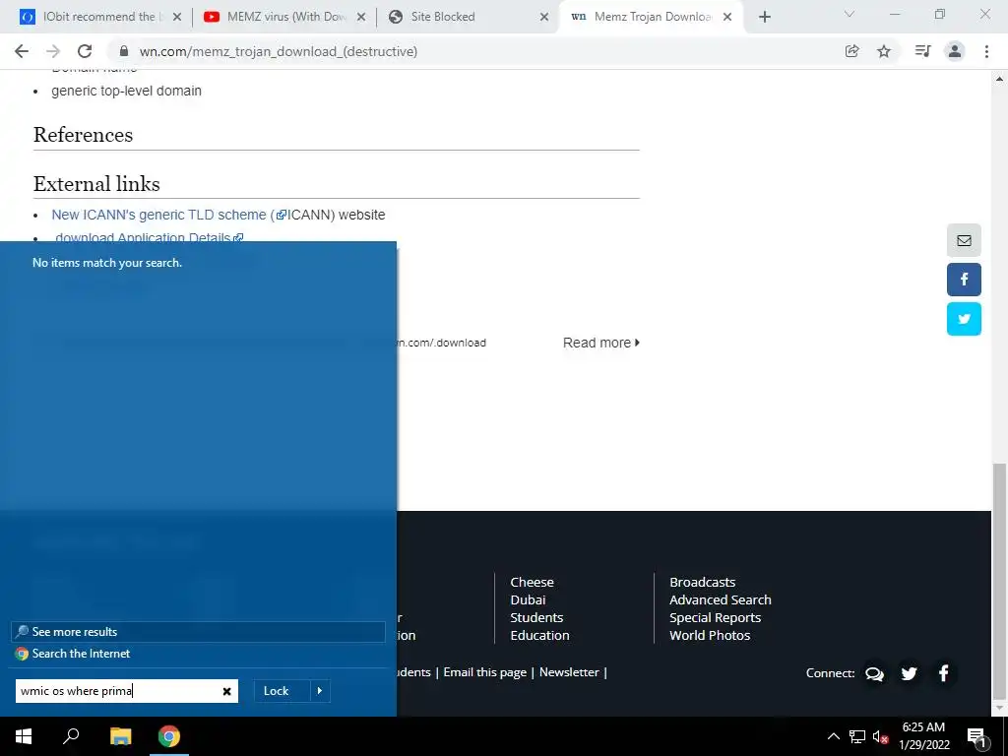Open the taskbar clock and date
This screenshot has width=1008, height=756.
(x=923, y=736)
